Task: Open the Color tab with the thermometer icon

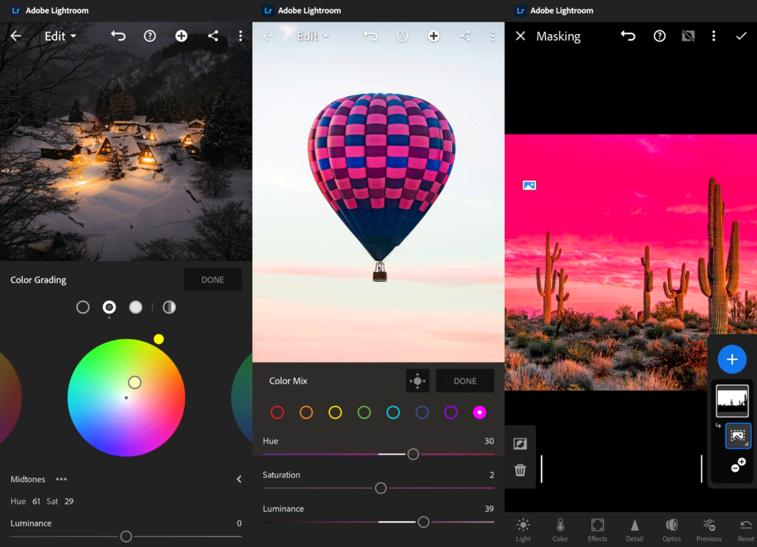Action: click(560, 530)
